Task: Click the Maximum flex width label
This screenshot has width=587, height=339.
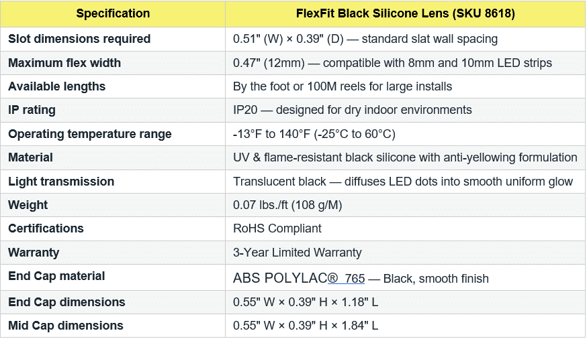Action: pyautogui.click(x=64, y=63)
